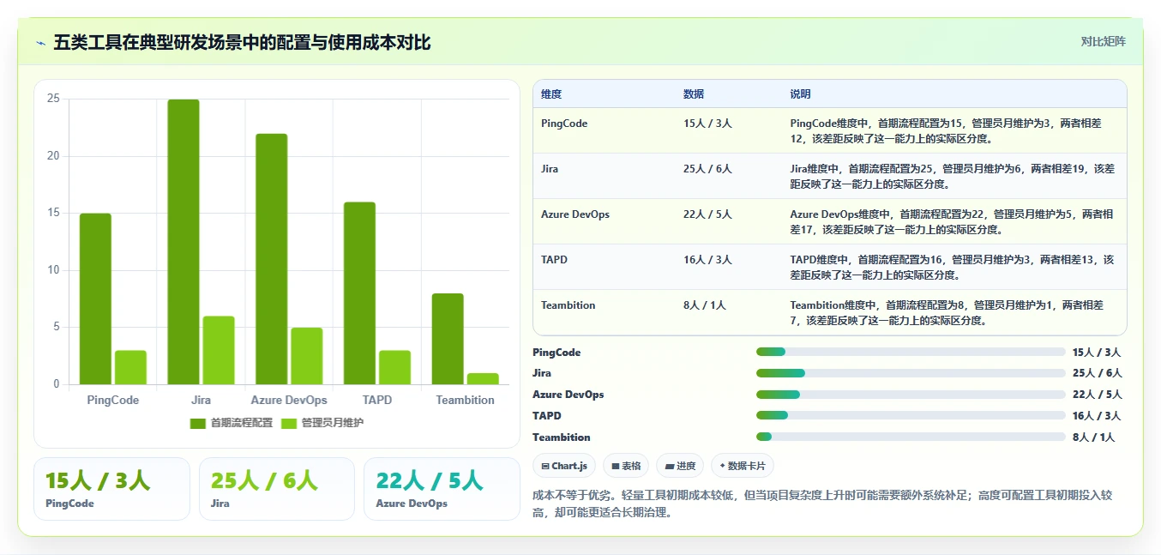Click the PingCode progress bar

coord(911,352)
